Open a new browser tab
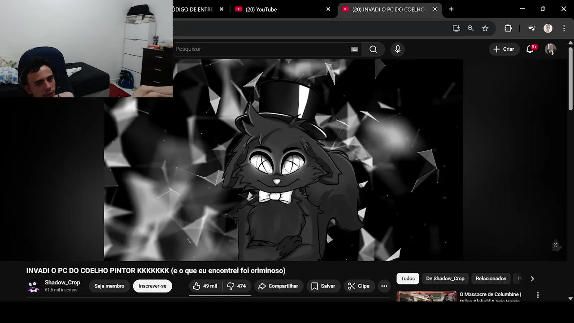This screenshot has height=323, width=574. (451, 9)
